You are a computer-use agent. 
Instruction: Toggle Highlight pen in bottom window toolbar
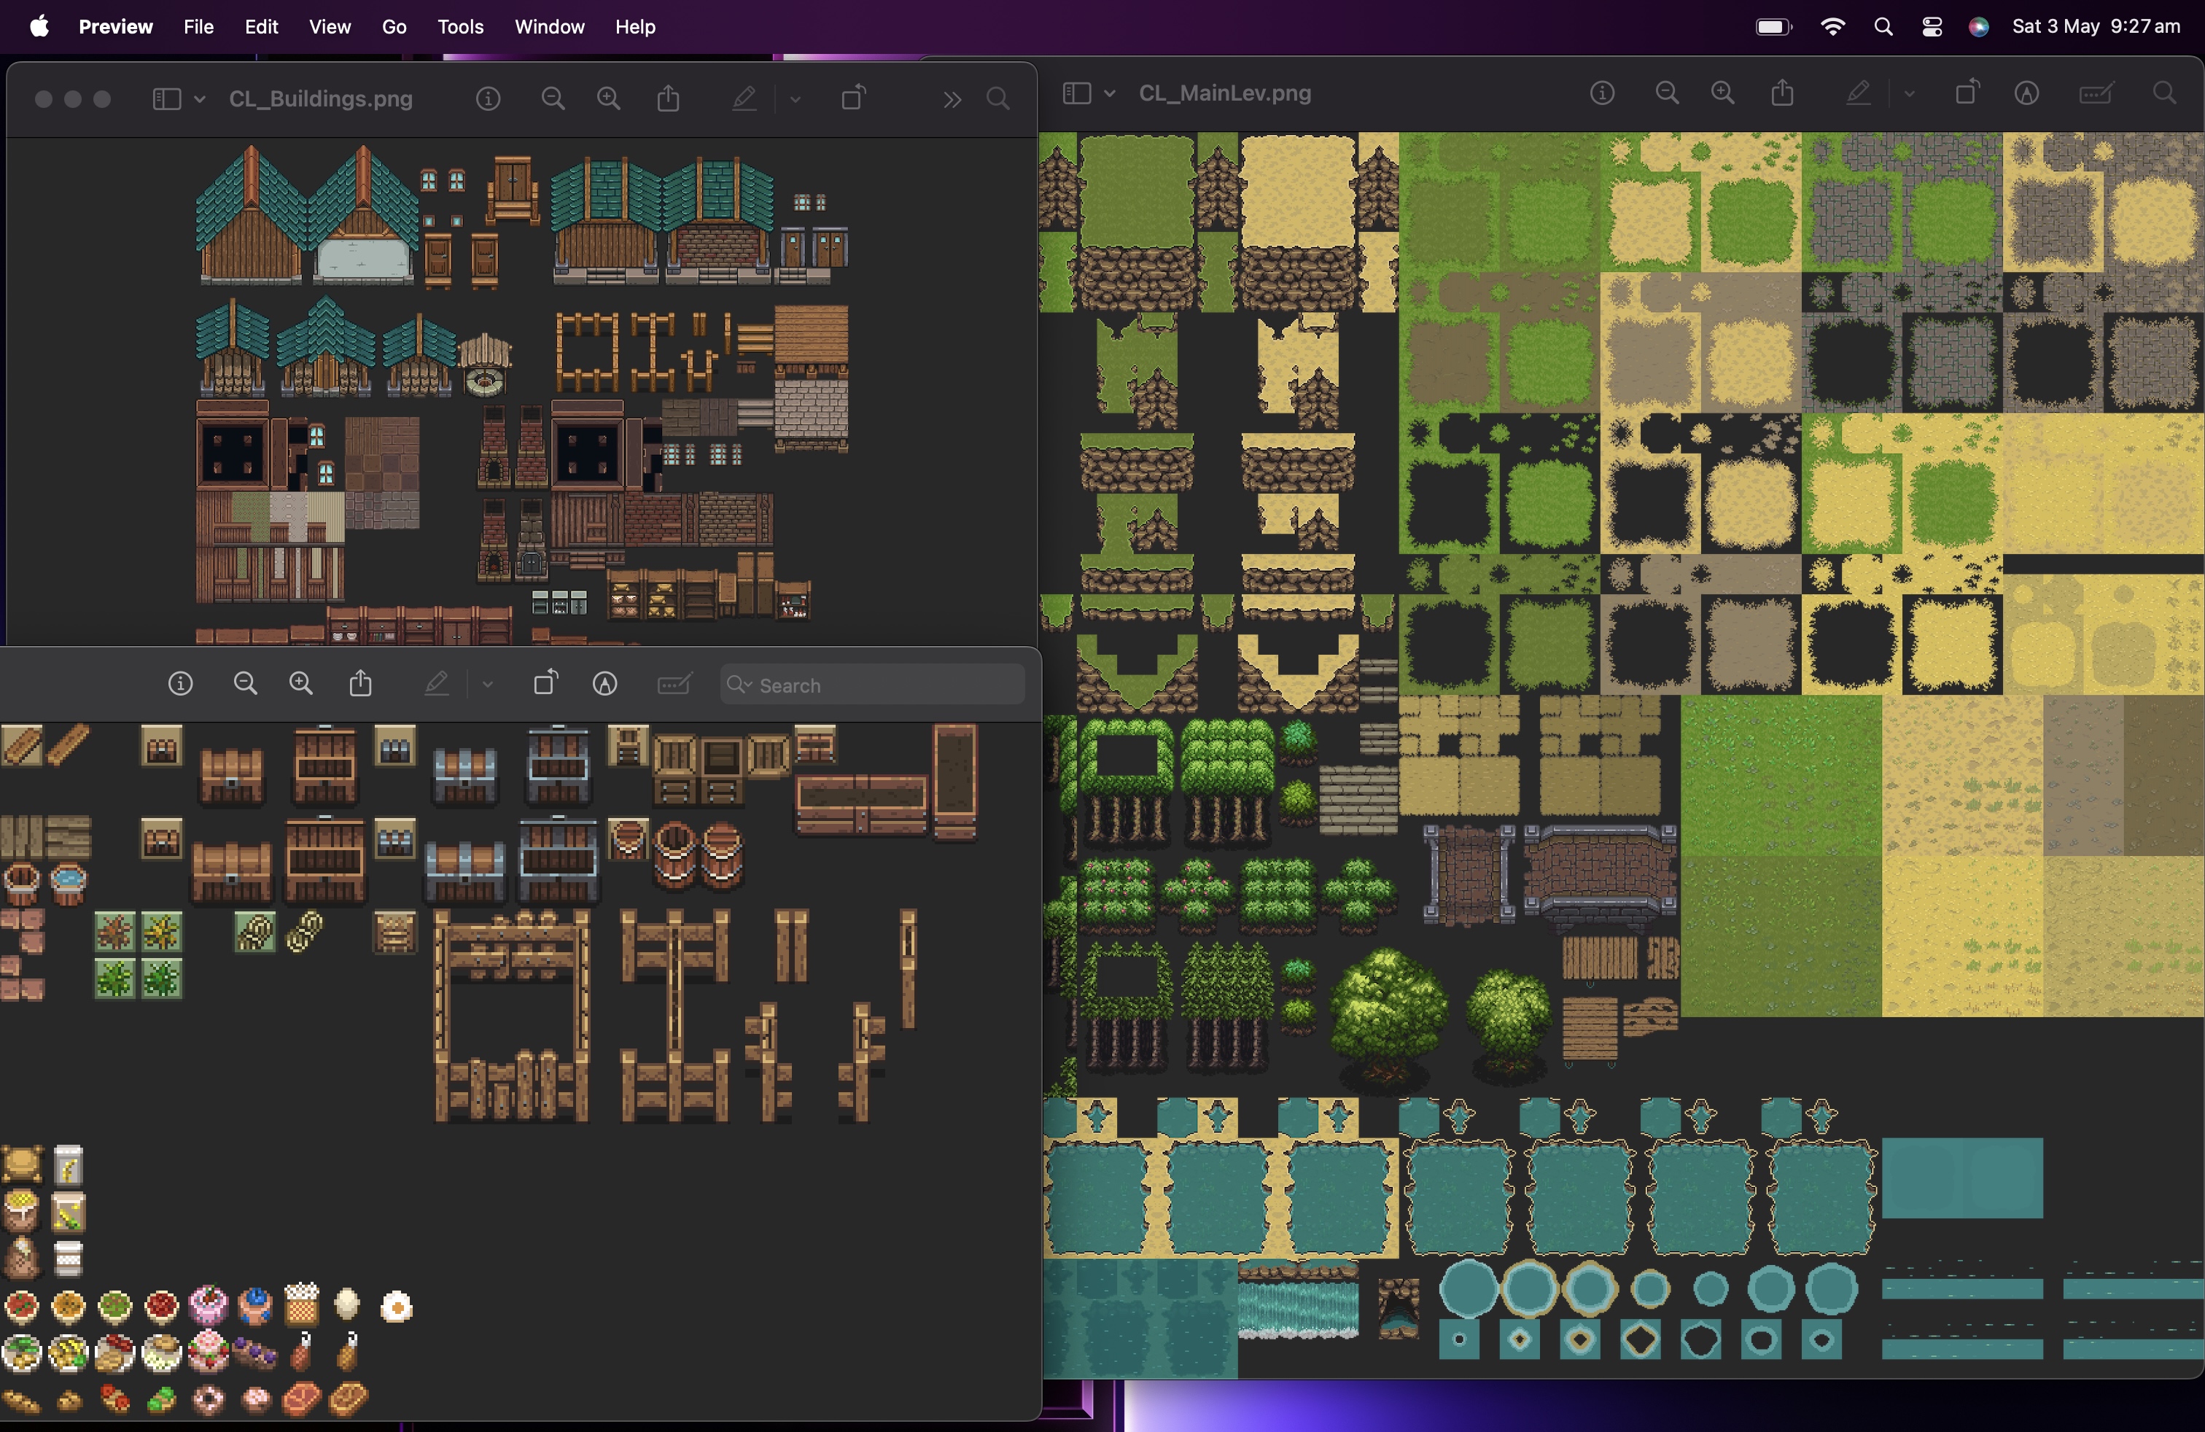pos(436,685)
